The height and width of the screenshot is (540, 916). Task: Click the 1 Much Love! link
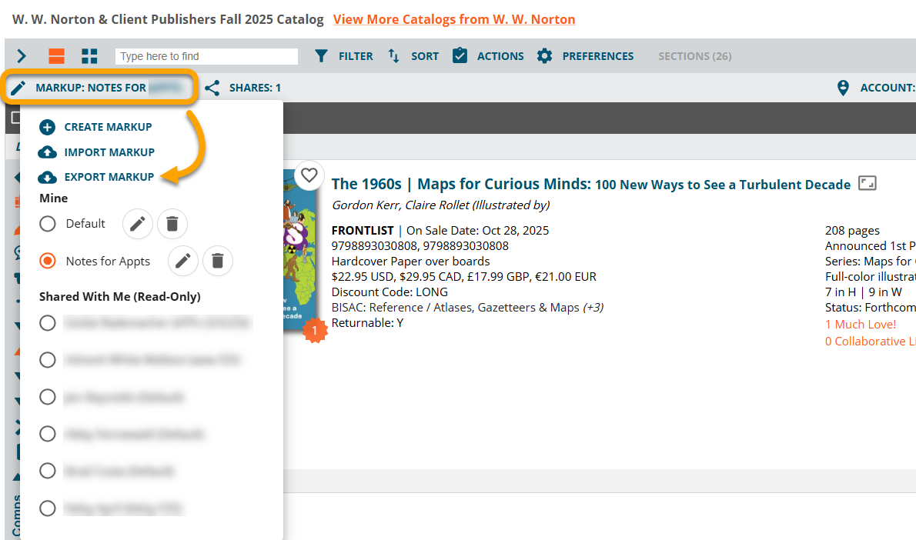coord(860,325)
